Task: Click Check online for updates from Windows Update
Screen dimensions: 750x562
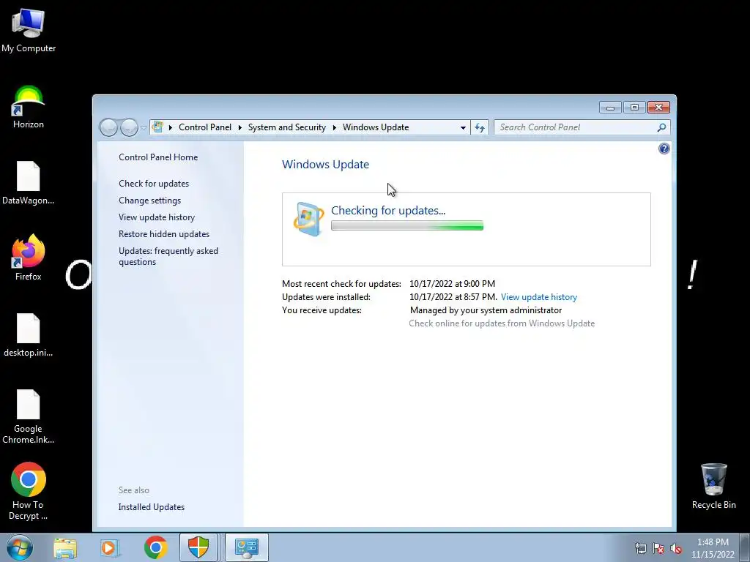Action: [502, 323]
